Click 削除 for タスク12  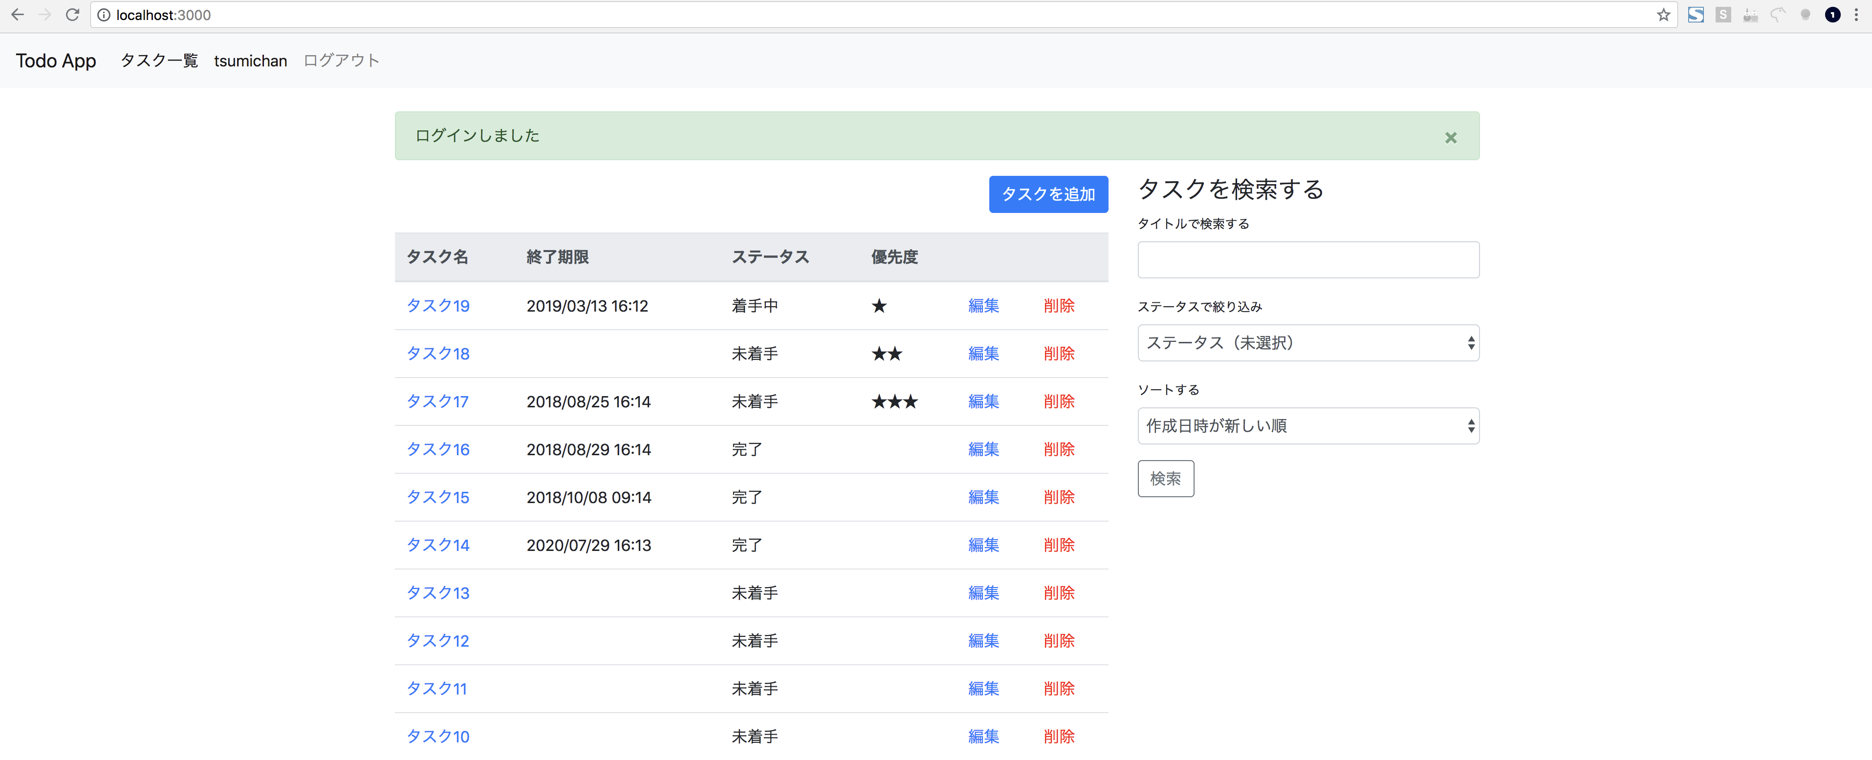(1059, 641)
